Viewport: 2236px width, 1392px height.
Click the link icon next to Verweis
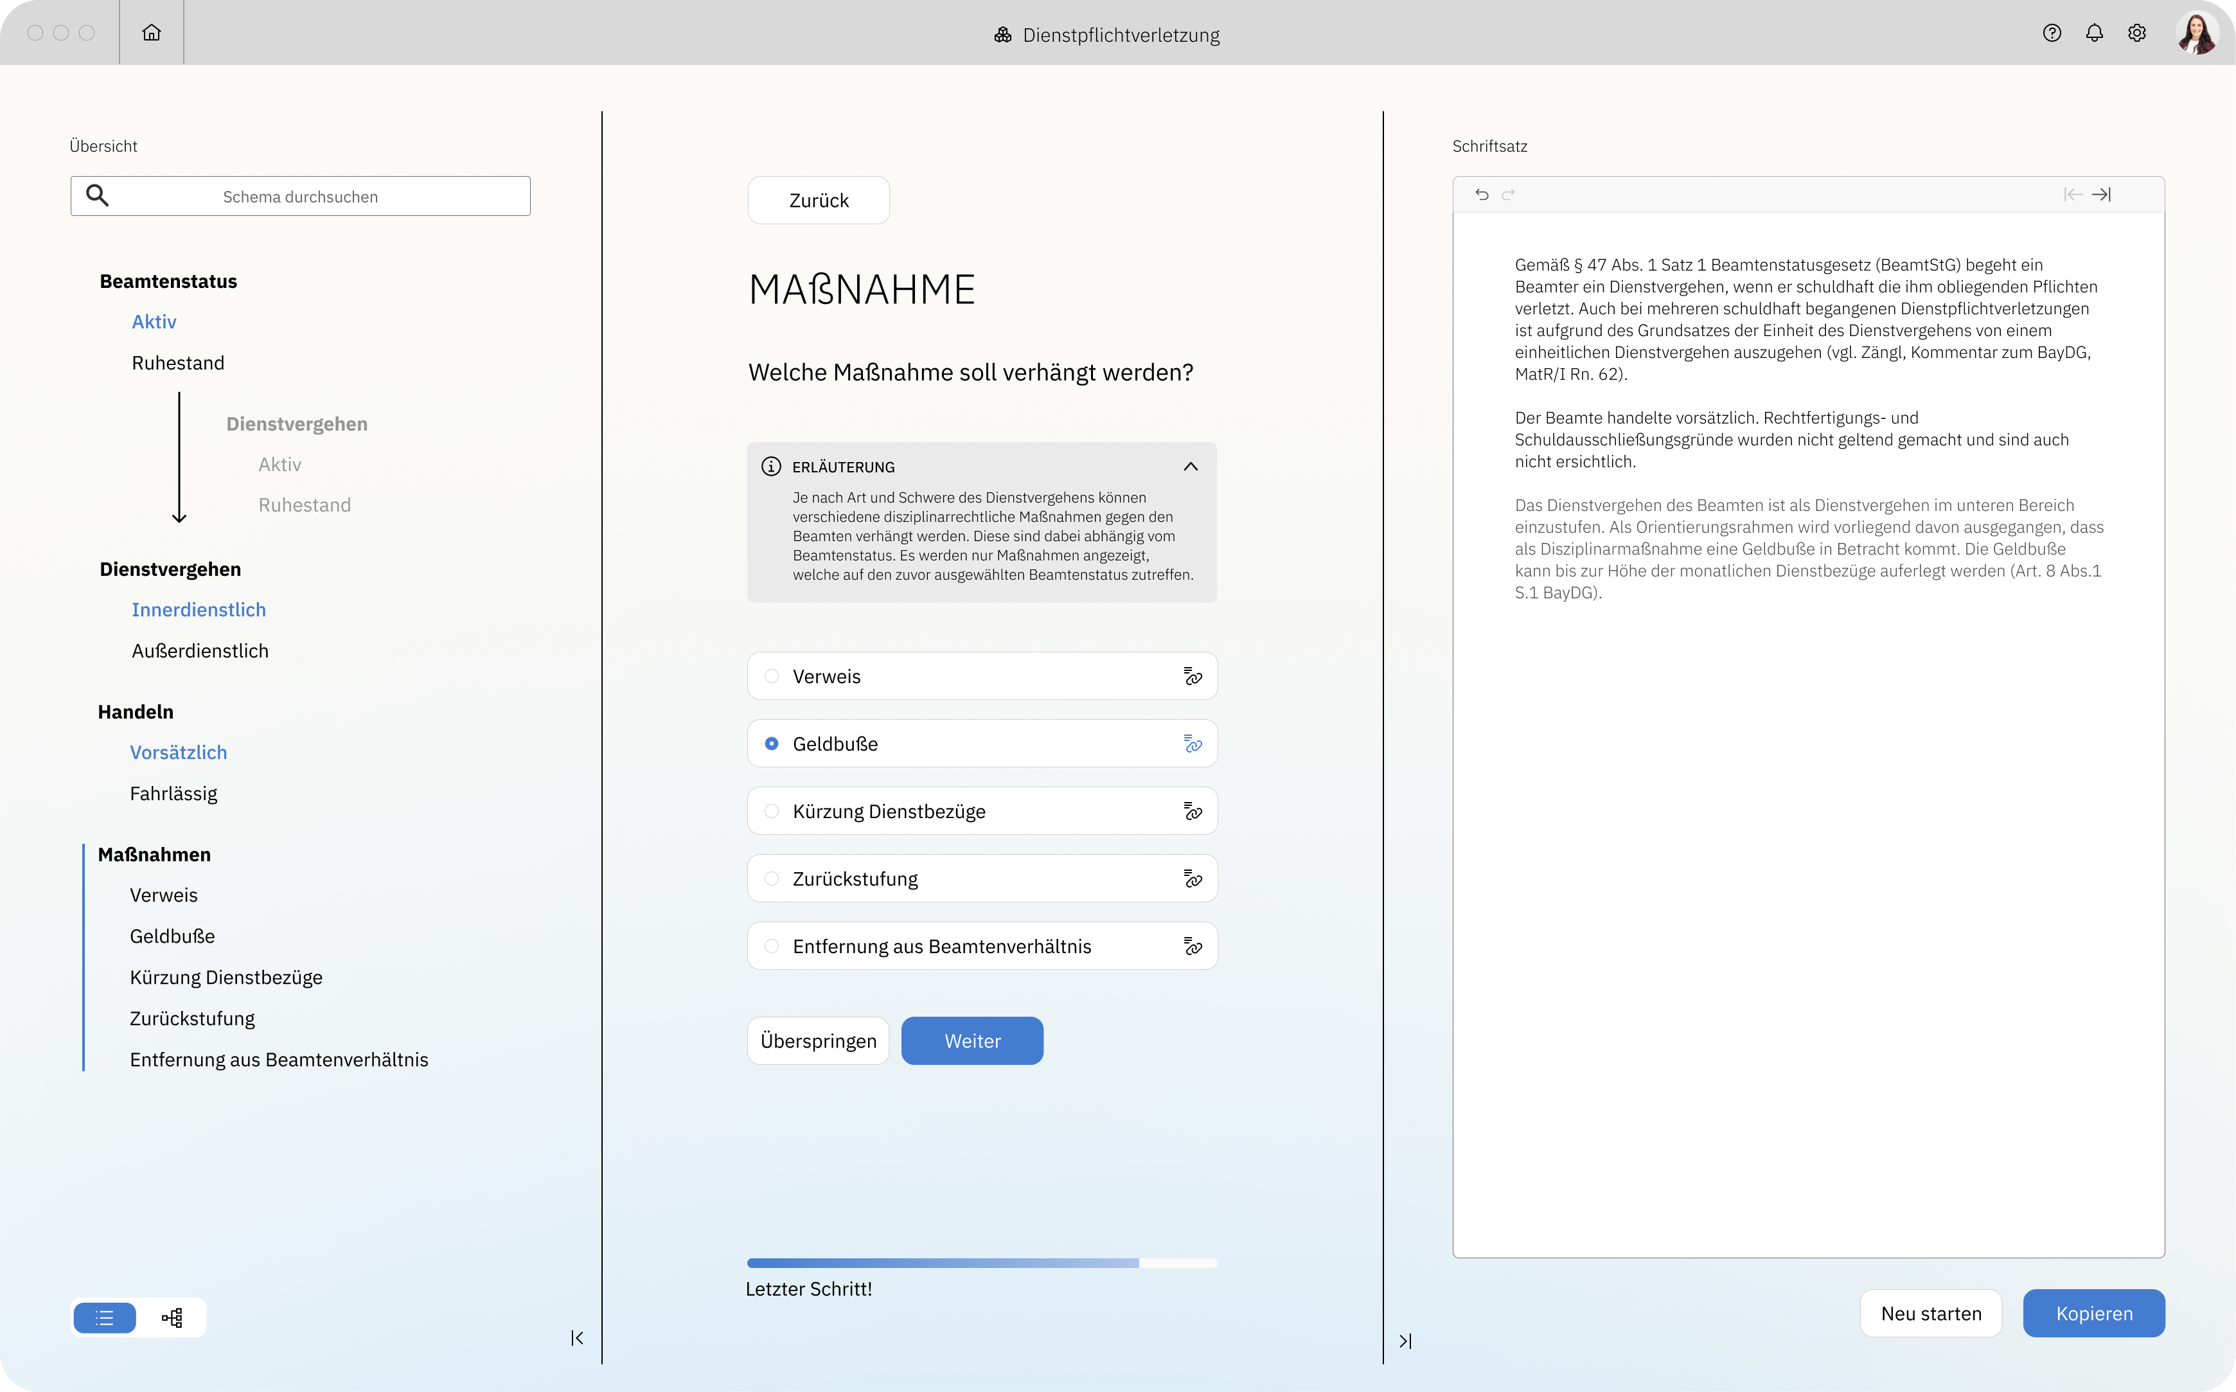(1193, 677)
